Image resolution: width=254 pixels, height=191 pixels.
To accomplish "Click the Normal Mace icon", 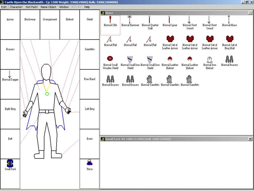I will [229, 19].
